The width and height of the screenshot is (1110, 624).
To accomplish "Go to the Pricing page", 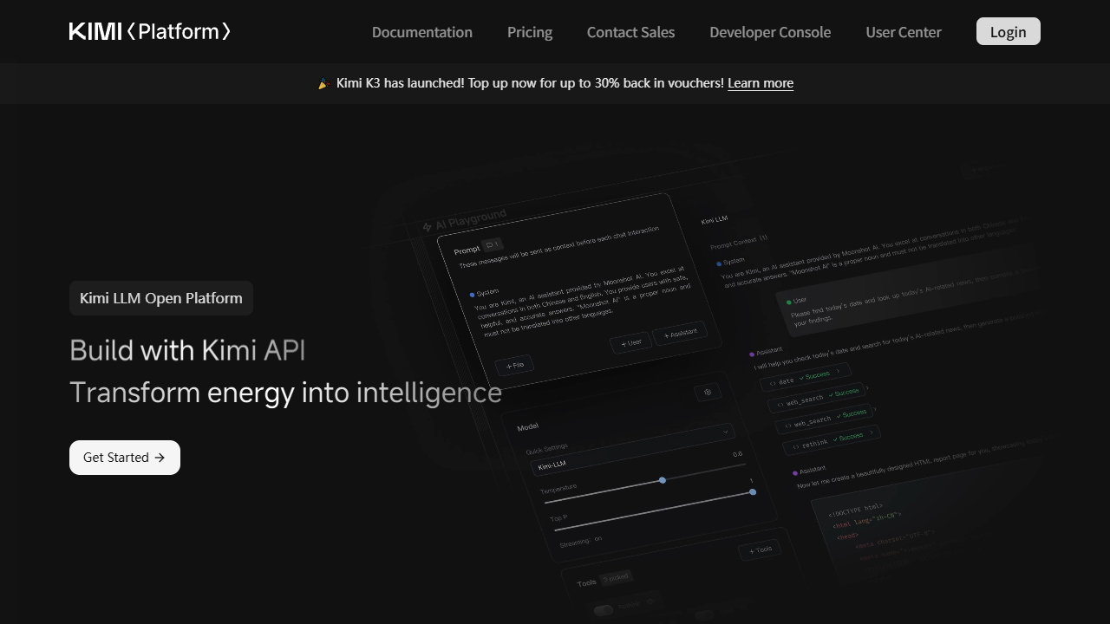I will tap(530, 32).
